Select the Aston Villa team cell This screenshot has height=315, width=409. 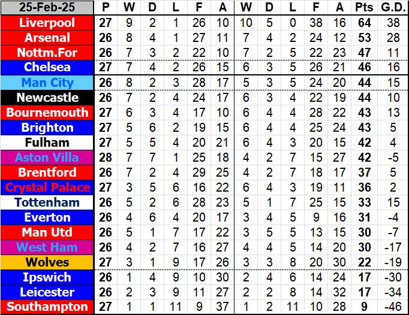[47, 157]
